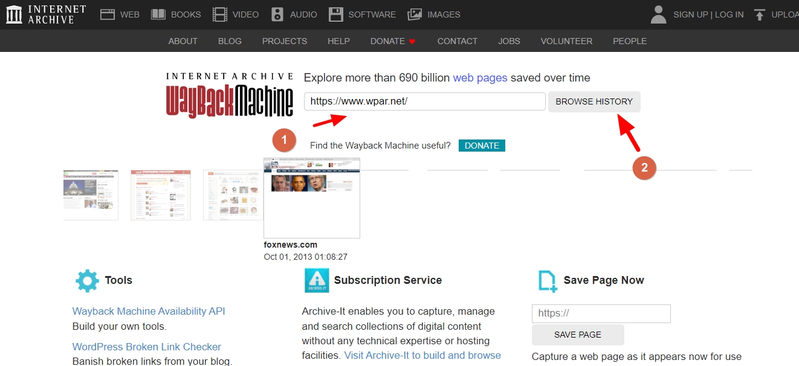The image size is (799, 366).
Task: Open the PROJECTS page
Action: [x=285, y=41]
